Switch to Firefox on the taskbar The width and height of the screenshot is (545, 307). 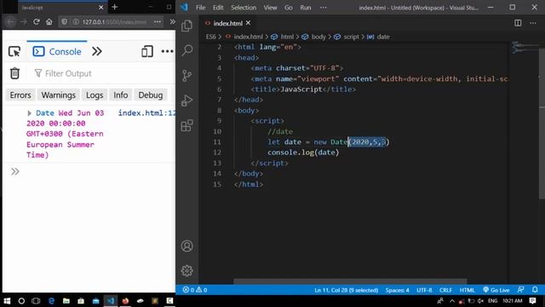[125, 301]
